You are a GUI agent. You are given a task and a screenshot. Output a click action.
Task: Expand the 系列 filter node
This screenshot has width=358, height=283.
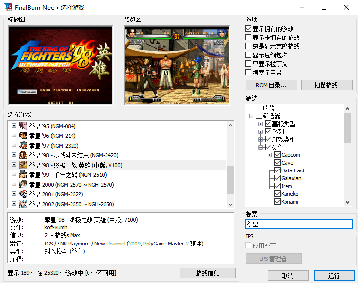(x=260, y=132)
